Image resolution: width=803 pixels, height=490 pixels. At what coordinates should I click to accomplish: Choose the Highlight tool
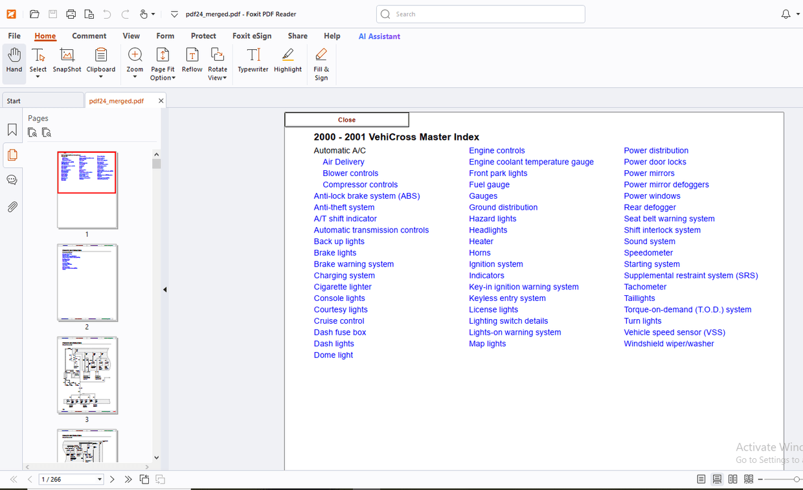288,60
